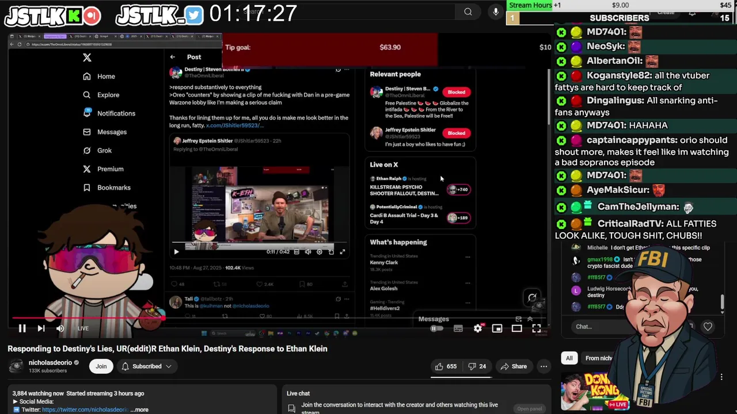Toggle subtitles in the YouTube player
The height and width of the screenshot is (414, 737).
(458, 328)
